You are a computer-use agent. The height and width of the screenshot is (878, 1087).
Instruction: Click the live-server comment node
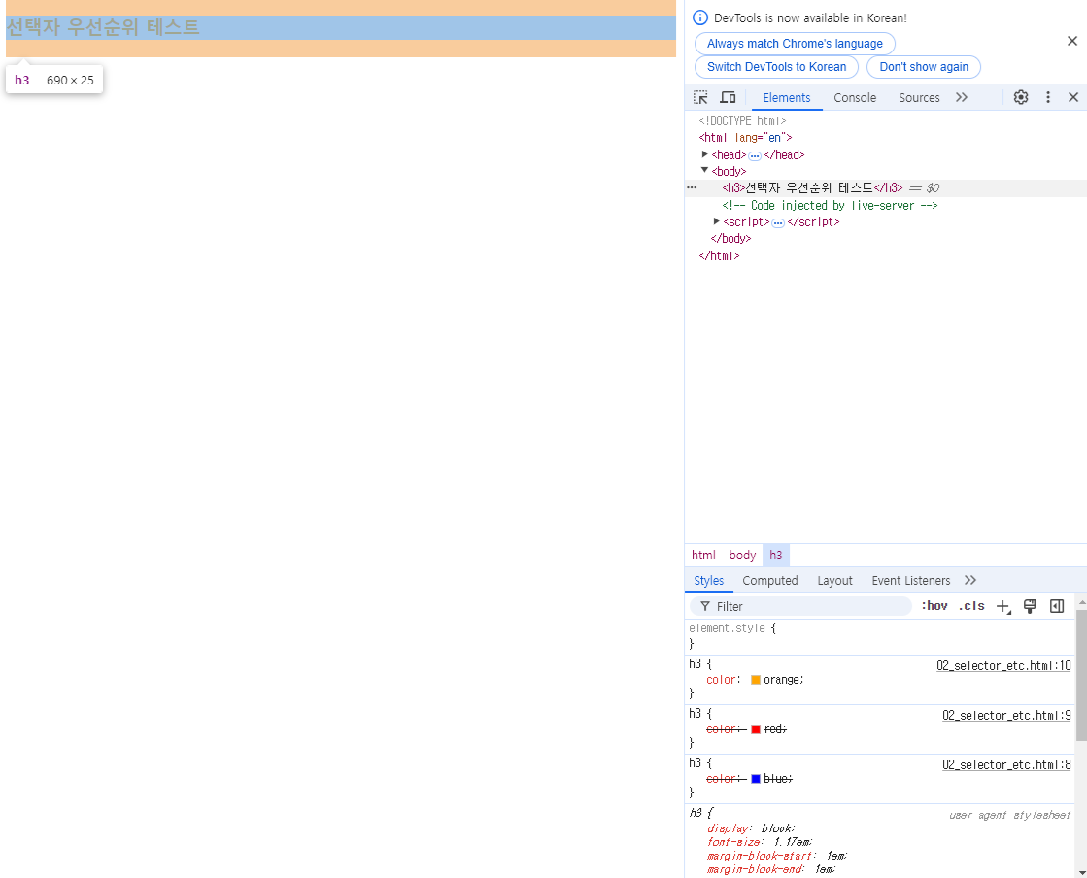click(x=830, y=205)
